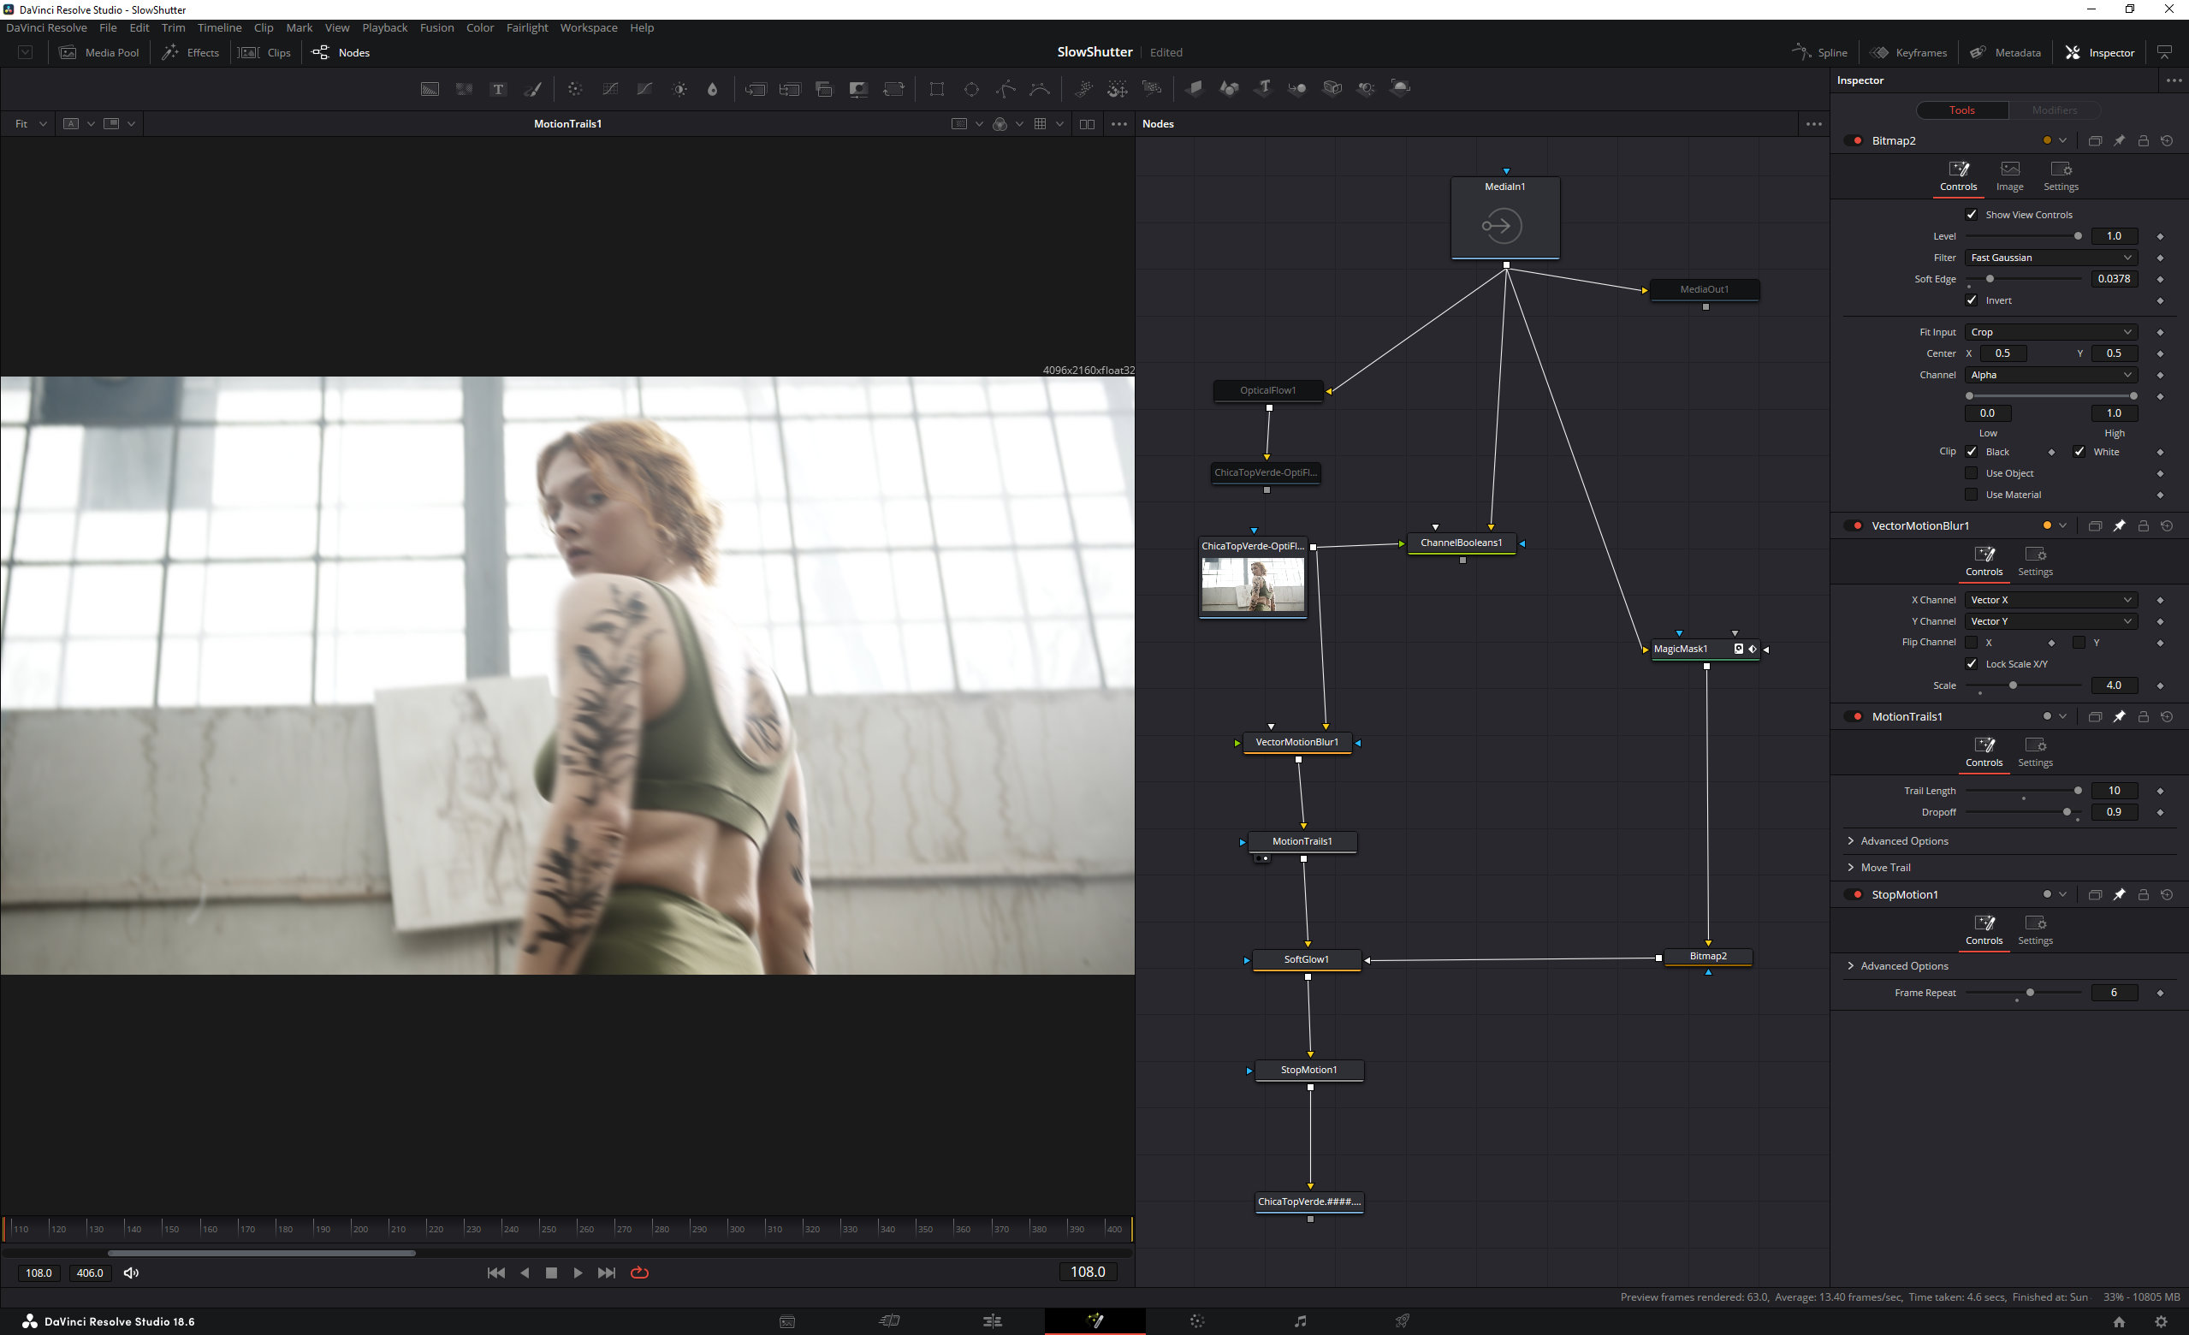Click the loop playback icon
The height and width of the screenshot is (1335, 2189).
point(639,1273)
